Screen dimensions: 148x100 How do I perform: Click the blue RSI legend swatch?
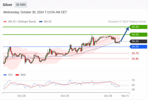click(5, 75)
